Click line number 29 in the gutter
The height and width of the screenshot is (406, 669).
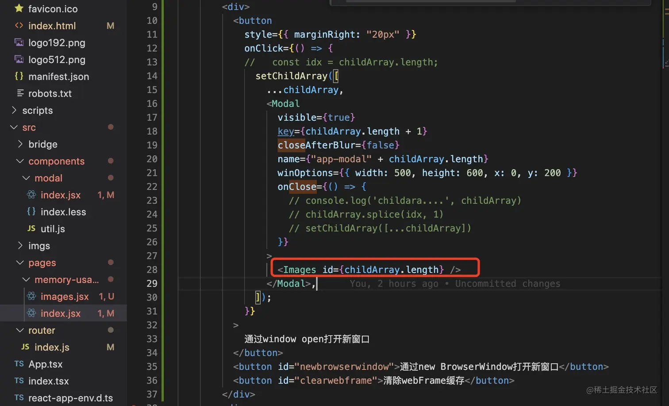[152, 283]
